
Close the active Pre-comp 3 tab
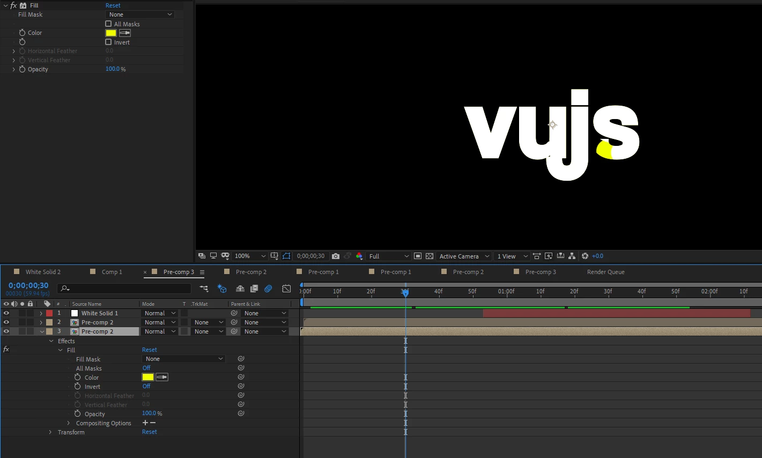pyautogui.click(x=145, y=272)
